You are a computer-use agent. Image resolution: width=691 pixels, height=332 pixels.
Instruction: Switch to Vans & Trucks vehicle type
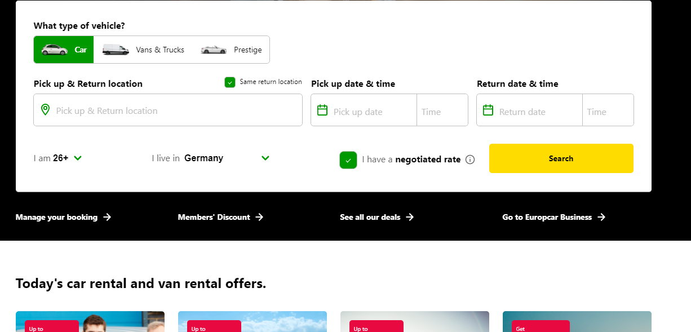click(143, 50)
